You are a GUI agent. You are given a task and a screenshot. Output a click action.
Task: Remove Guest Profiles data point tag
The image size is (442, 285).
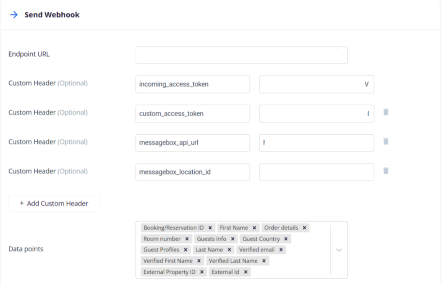coord(186,250)
